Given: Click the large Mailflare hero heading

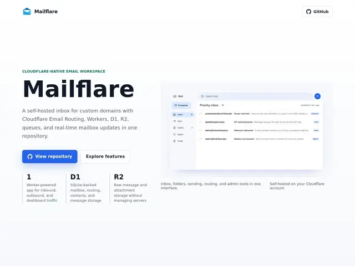Looking at the screenshot, I should (78, 89).
